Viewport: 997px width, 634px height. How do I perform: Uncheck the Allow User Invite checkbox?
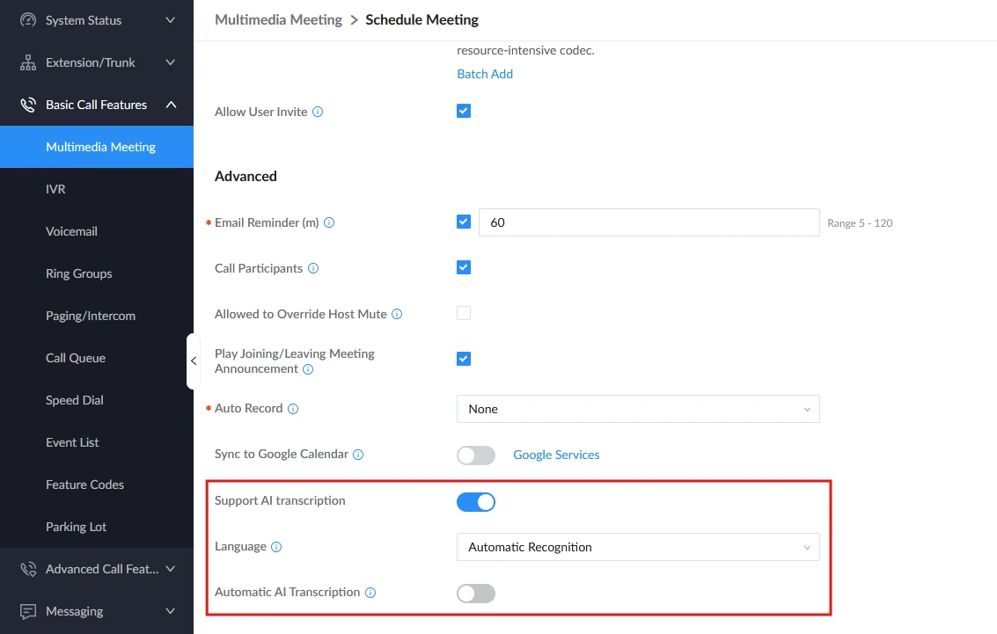click(464, 111)
